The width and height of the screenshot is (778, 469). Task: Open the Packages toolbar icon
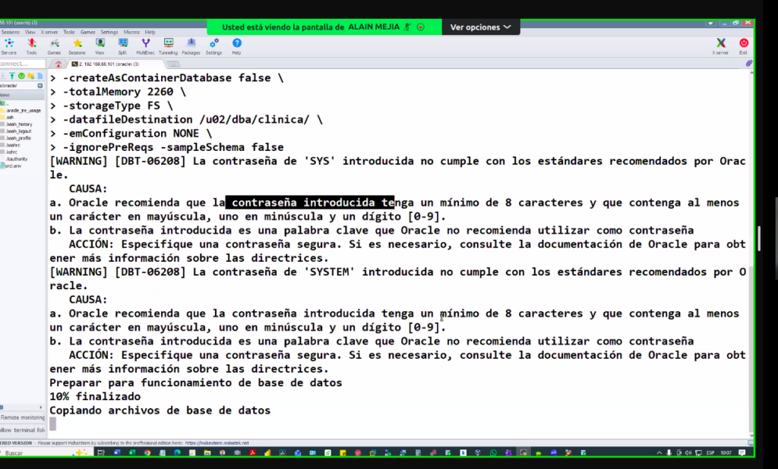point(191,46)
